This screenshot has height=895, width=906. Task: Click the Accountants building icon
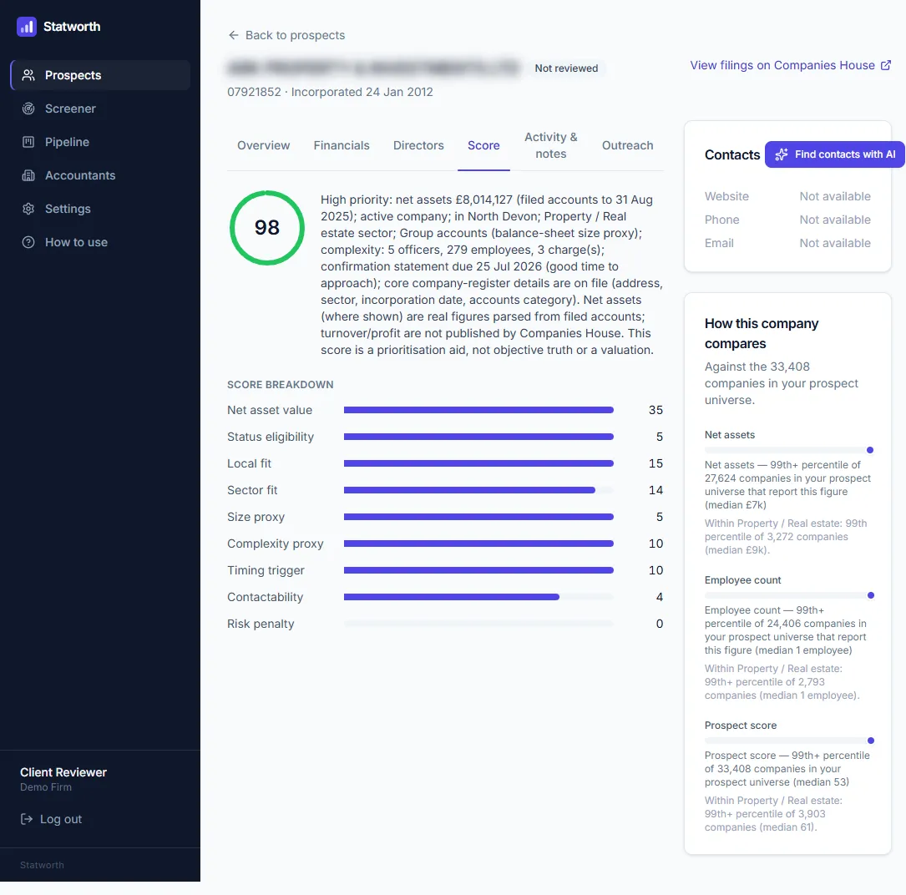[28, 175]
